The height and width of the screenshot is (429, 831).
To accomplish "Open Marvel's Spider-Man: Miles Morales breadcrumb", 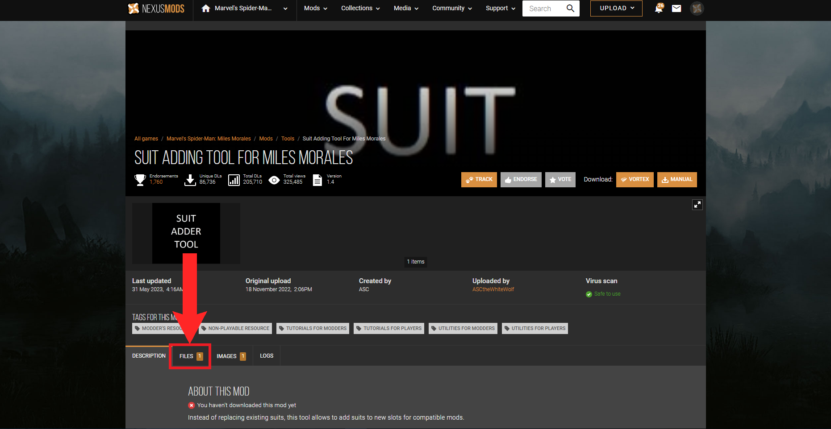I will 209,139.
